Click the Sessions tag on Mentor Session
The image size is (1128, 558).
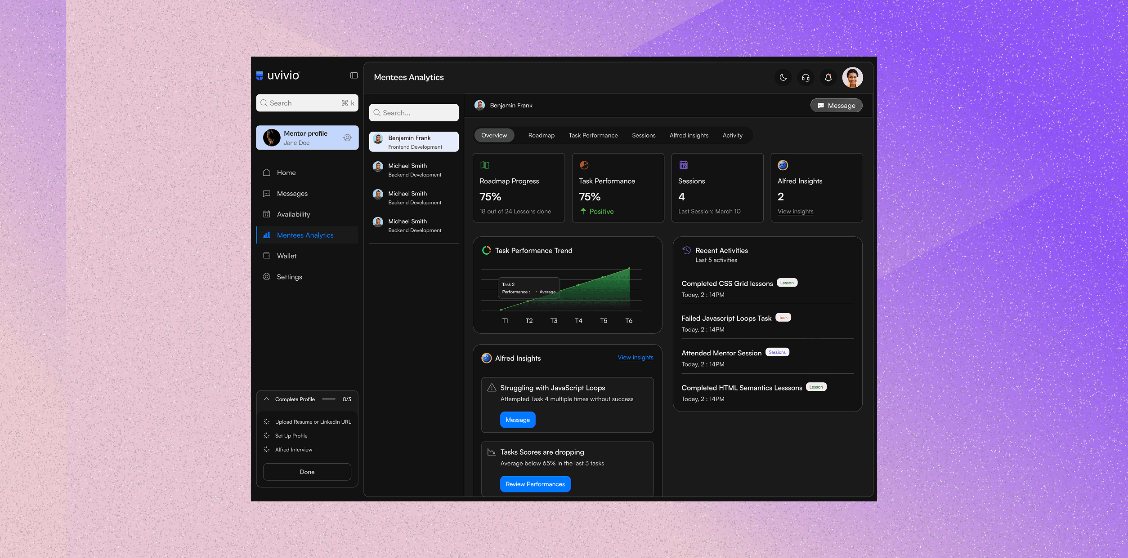pos(777,352)
